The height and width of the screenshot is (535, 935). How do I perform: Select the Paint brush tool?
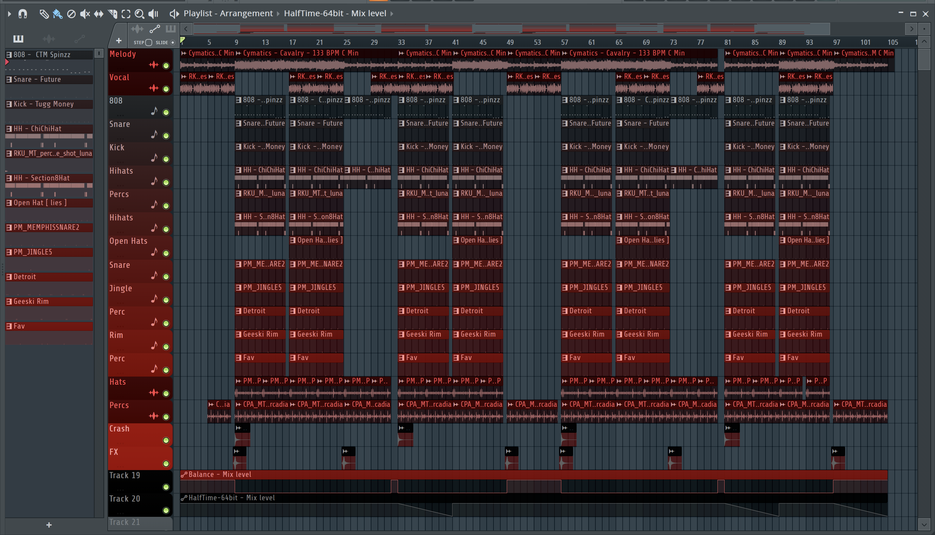[x=57, y=14]
